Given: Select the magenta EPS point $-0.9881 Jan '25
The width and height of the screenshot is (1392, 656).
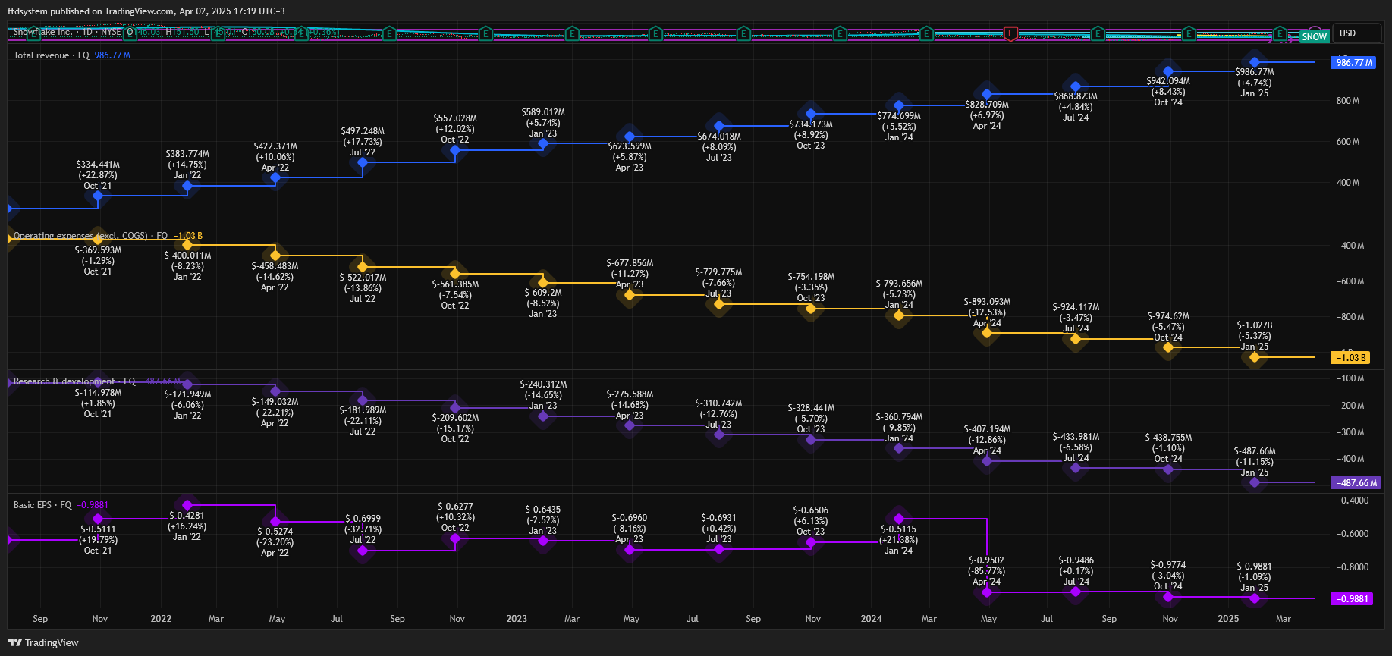Looking at the screenshot, I should point(1255,598).
